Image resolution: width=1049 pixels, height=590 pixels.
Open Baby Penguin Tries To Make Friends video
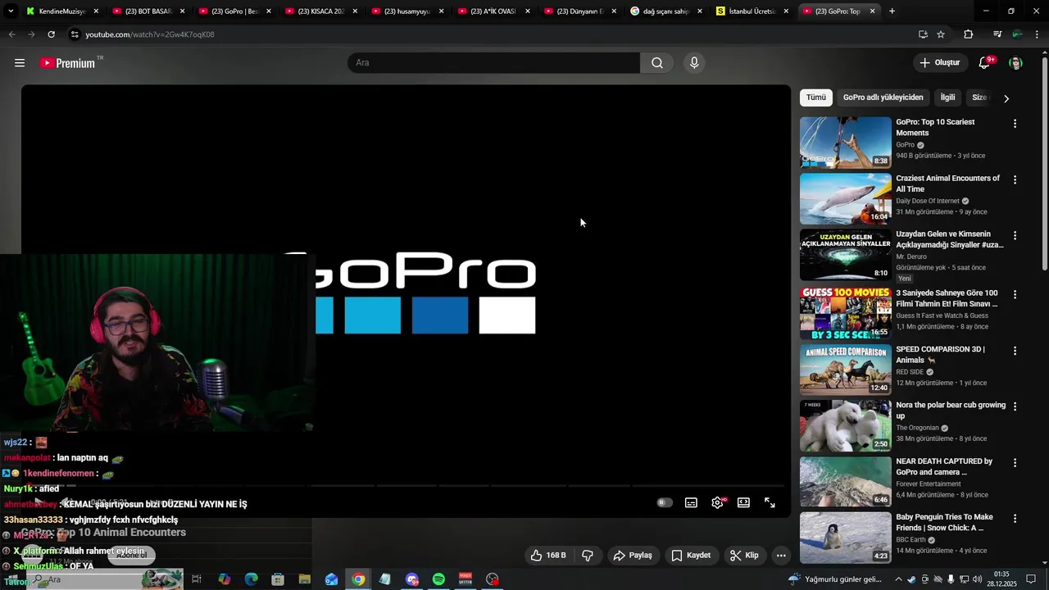[944, 523]
